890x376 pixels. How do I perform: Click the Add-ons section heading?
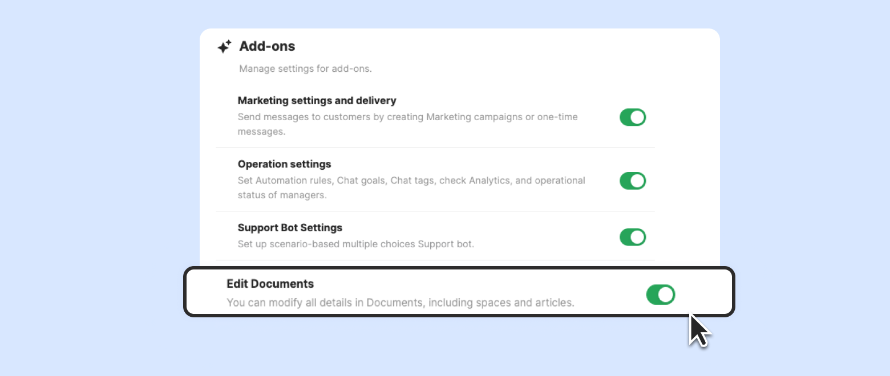click(x=267, y=46)
